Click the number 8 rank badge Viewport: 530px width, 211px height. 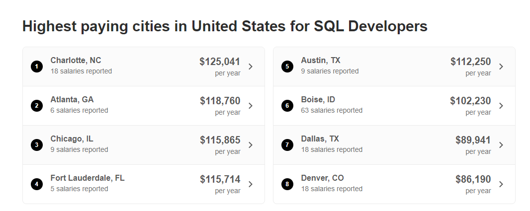tap(287, 184)
